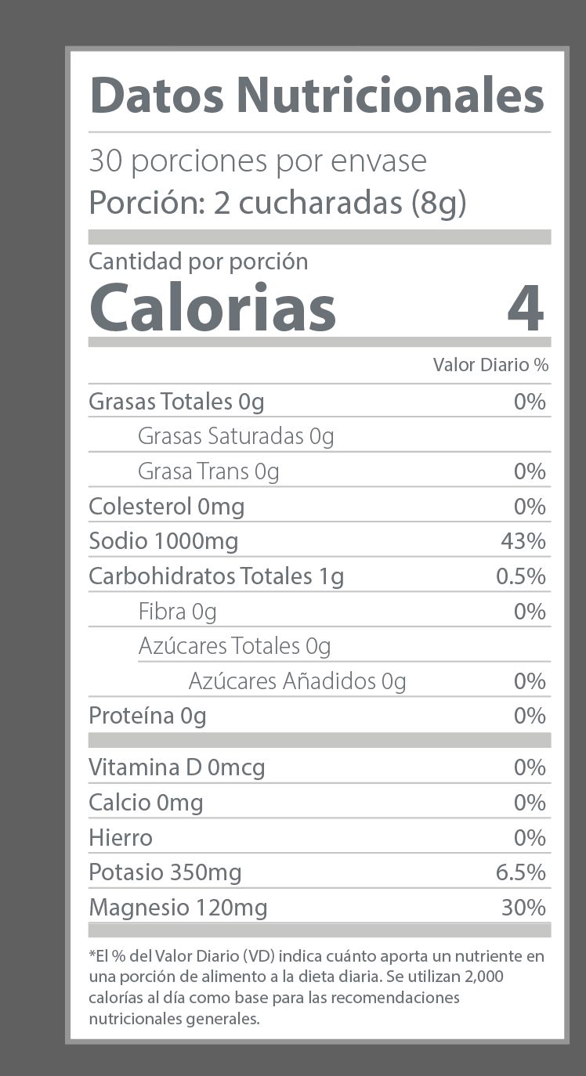Click the "Proteína 0g" label
Image resolution: width=586 pixels, height=1076 pixels.
[x=147, y=716]
